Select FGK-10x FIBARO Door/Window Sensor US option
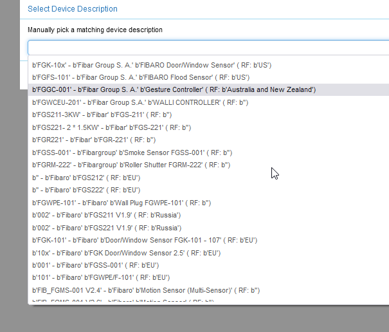 [x=151, y=65]
